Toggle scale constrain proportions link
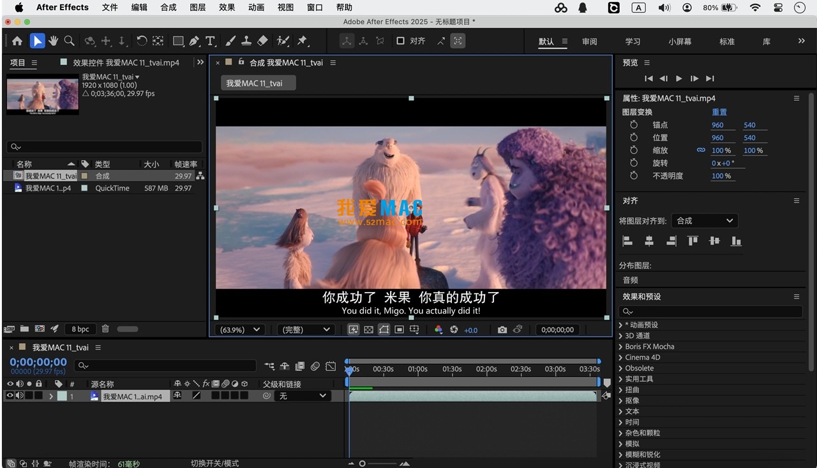The width and height of the screenshot is (817, 468). pos(701,150)
